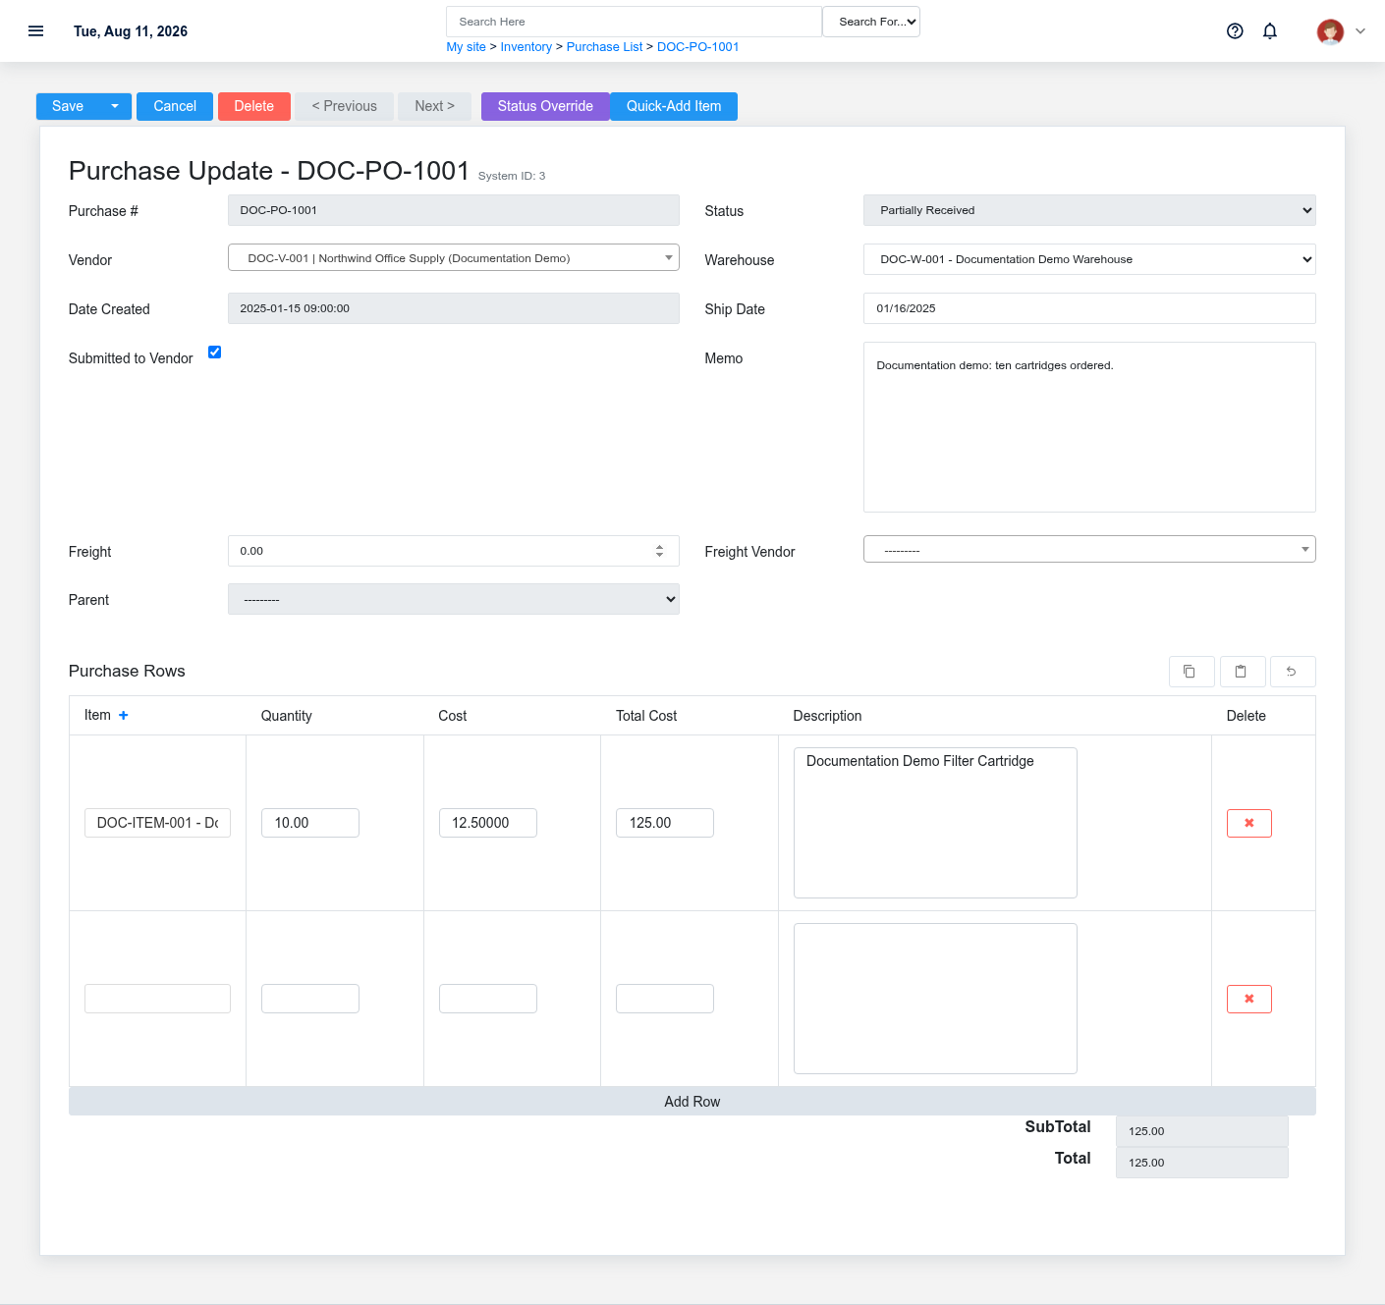Click the Purchase # field
Viewport: 1385px width, 1305px height.
point(454,210)
